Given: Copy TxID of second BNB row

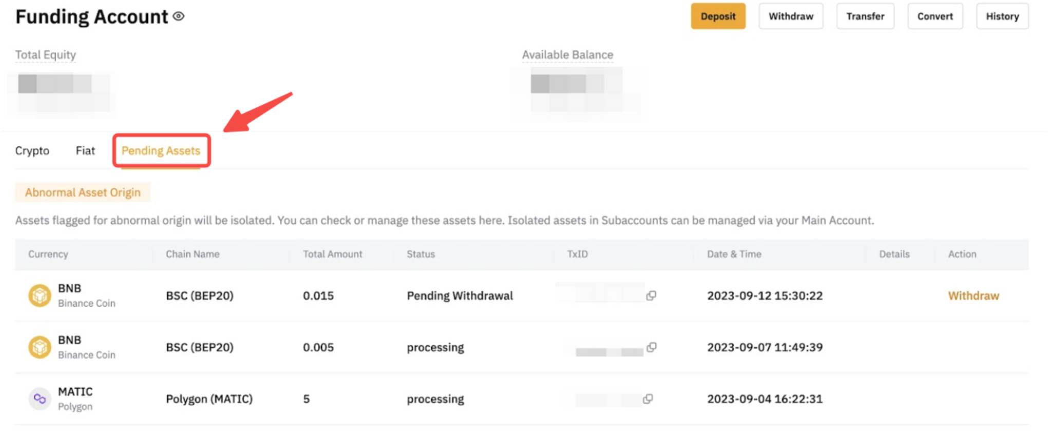Looking at the screenshot, I should tap(651, 348).
